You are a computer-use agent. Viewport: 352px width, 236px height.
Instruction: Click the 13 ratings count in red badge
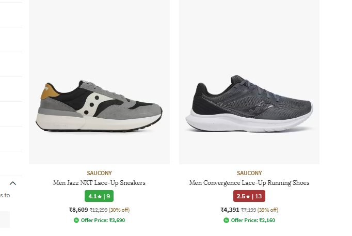click(259, 197)
